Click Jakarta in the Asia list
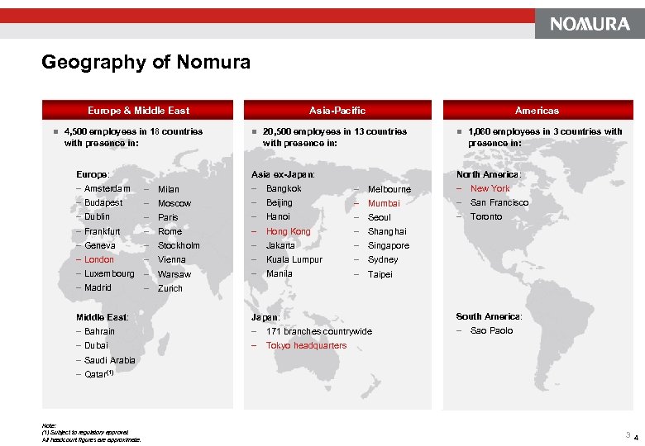This screenshot has height=446, width=645. click(x=280, y=245)
